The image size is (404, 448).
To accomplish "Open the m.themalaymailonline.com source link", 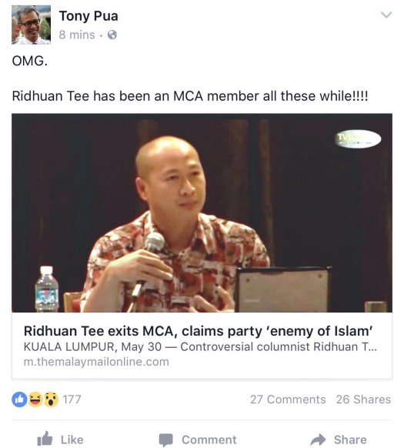I will click(x=96, y=362).
